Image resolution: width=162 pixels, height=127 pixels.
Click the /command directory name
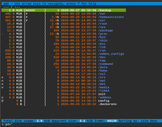[x=105, y=64]
